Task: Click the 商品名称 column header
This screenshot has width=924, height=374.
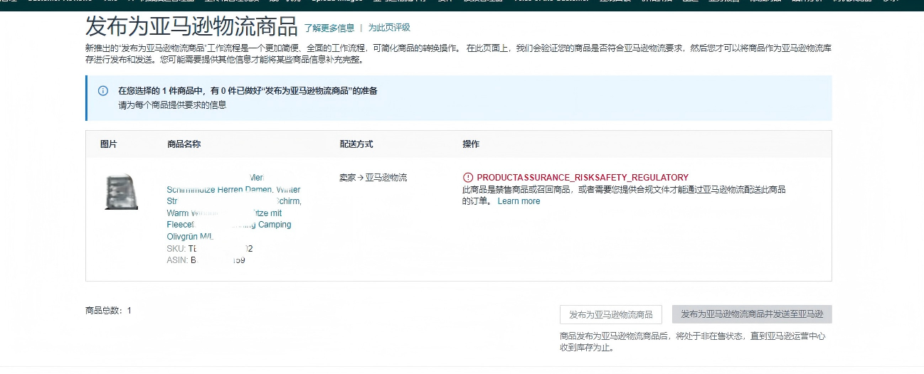Action: [x=184, y=144]
